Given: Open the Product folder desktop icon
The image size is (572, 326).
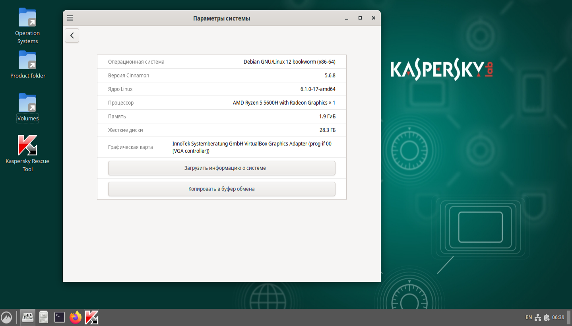Looking at the screenshot, I should click(x=28, y=65).
